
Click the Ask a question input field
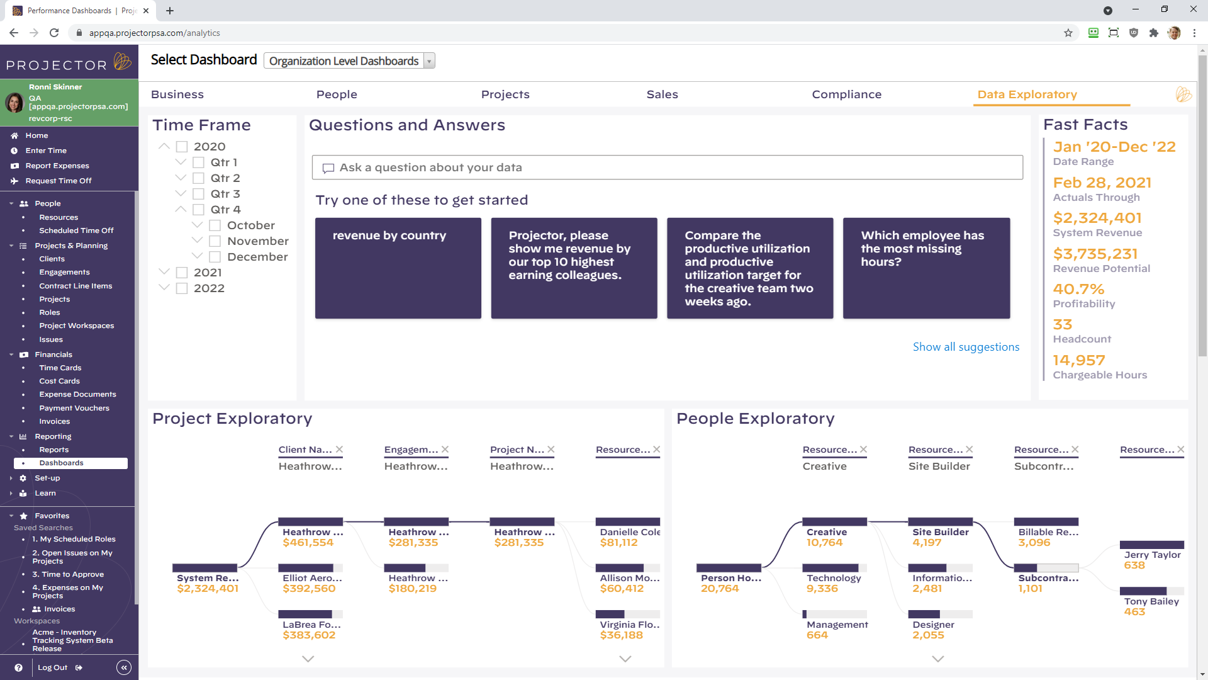[x=667, y=167]
